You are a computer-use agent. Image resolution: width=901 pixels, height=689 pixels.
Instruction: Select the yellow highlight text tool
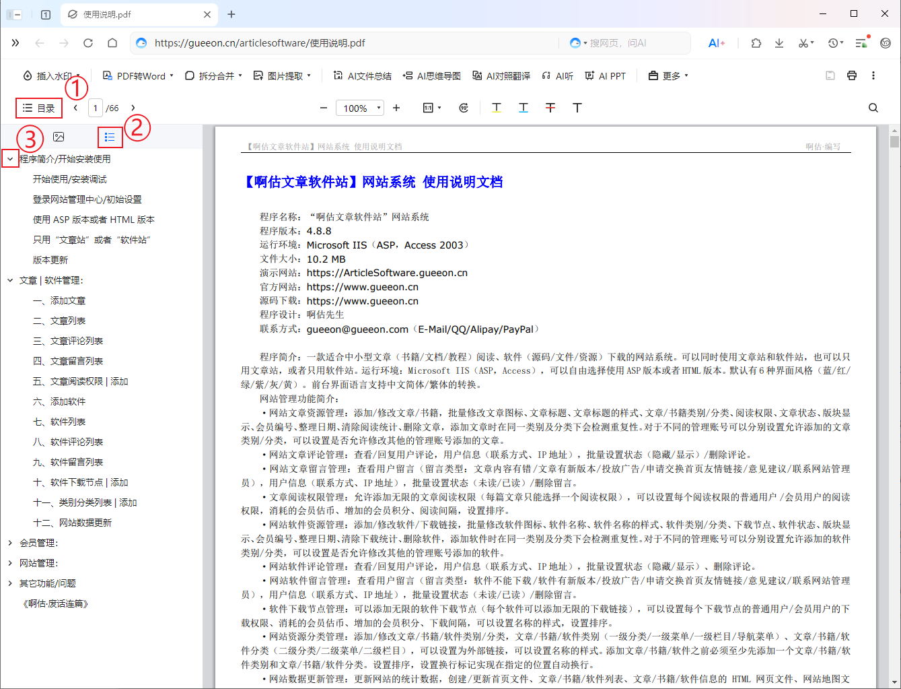(497, 108)
